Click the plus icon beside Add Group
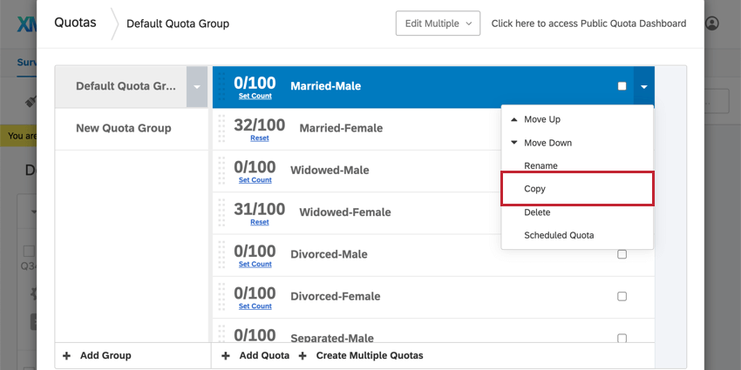The width and height of the screenshot is (741, 370). click(x=67, y=355)
